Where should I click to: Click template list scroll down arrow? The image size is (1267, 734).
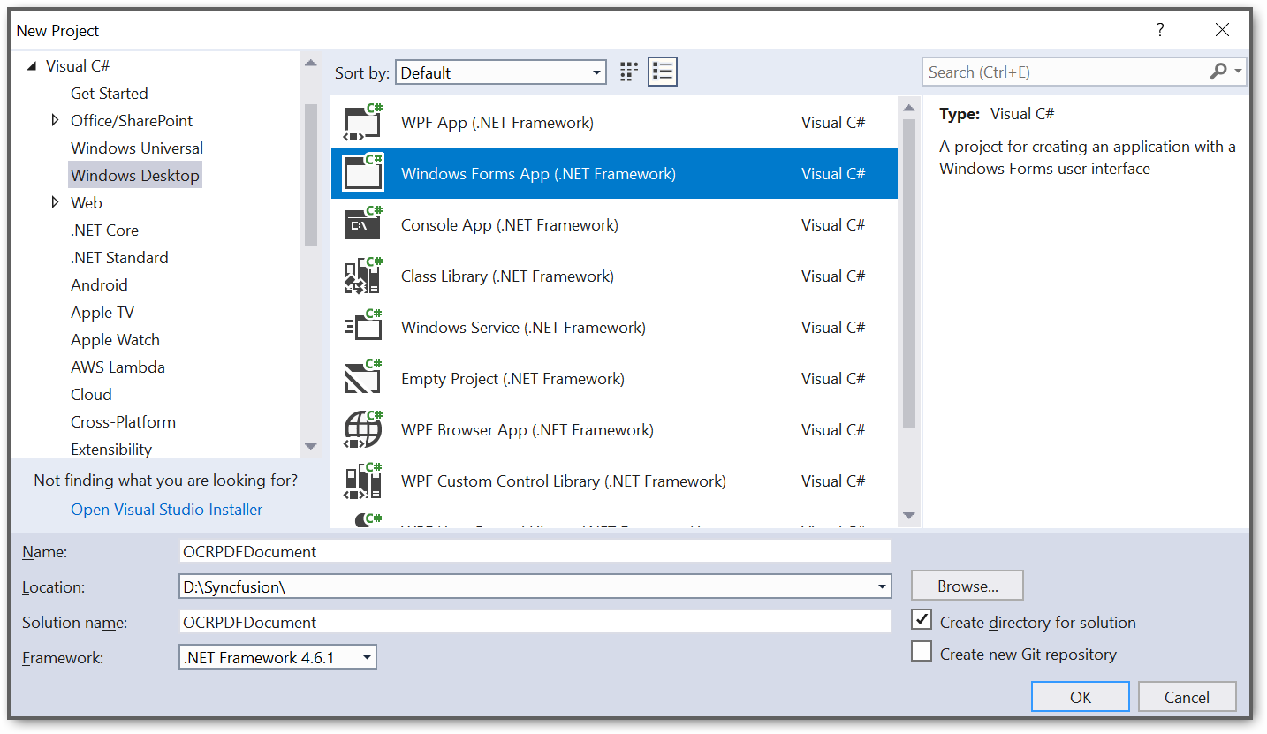click(x=909, y=515)
